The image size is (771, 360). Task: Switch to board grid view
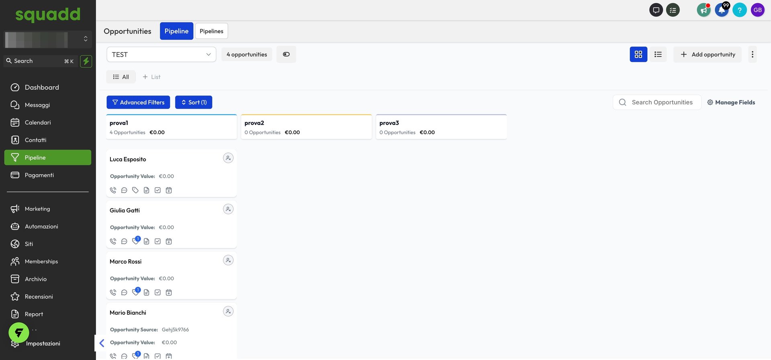click(638, 55)
